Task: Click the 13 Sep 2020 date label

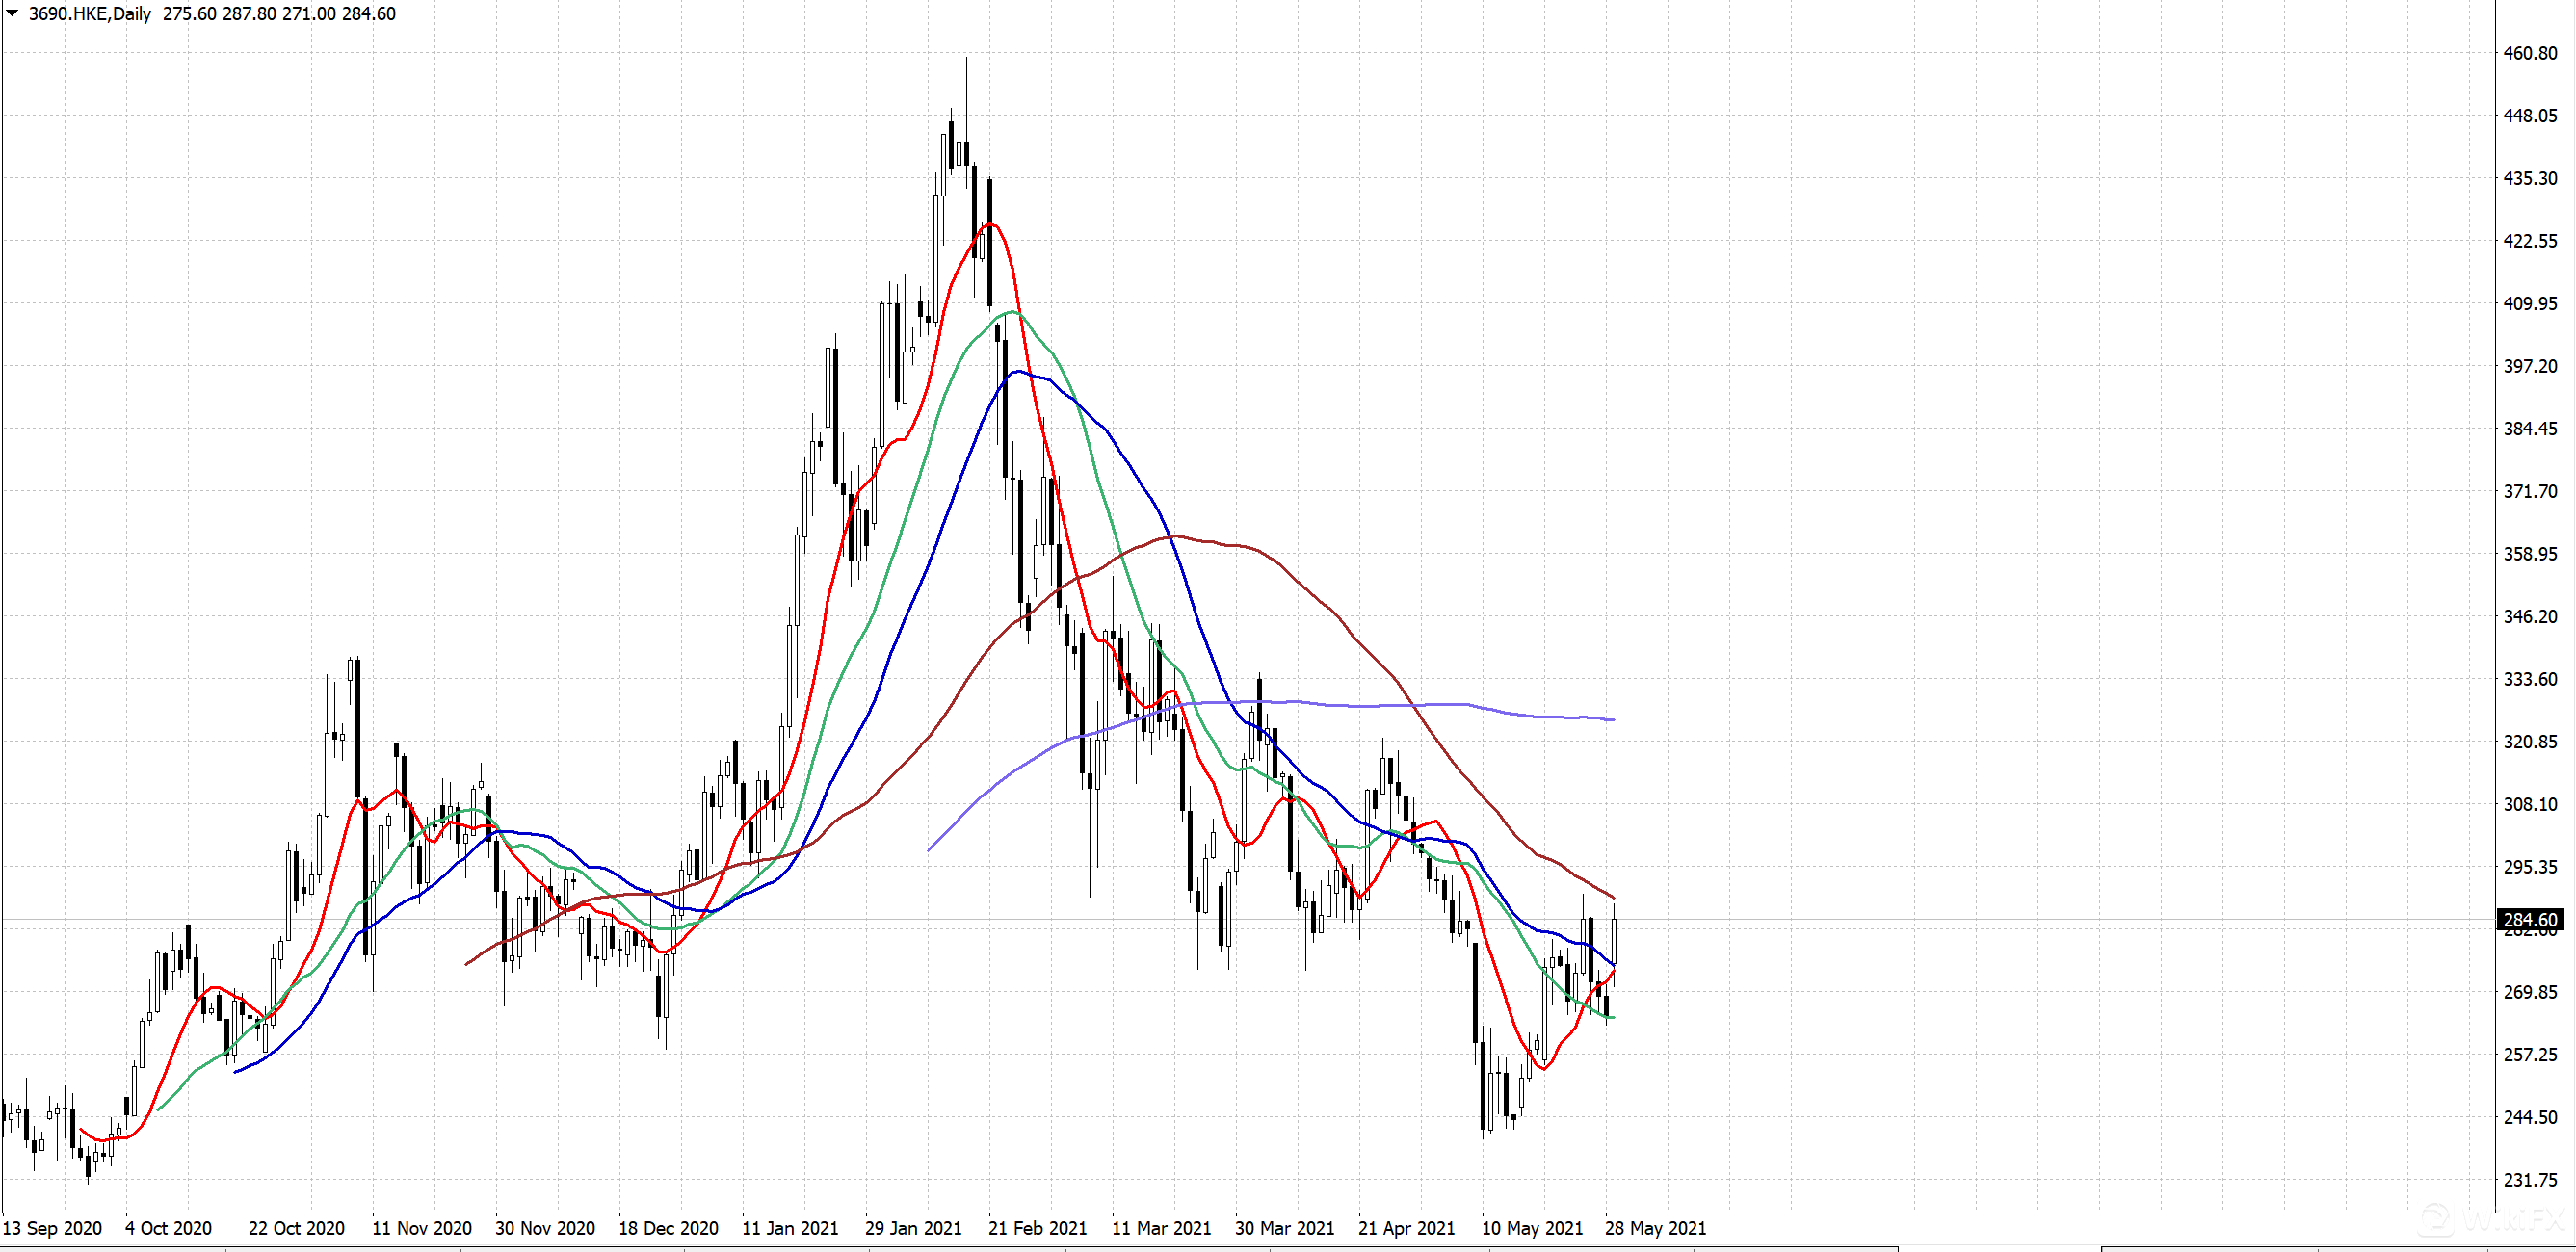Action: (52, 1228)
